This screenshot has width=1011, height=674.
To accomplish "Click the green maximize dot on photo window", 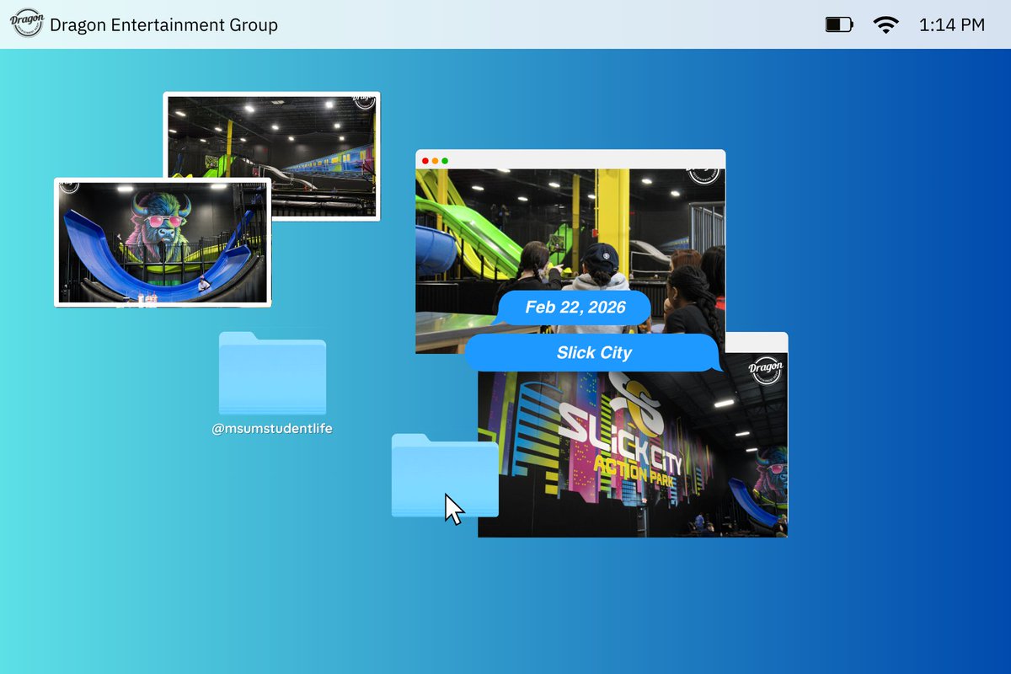I will (445, 160).
